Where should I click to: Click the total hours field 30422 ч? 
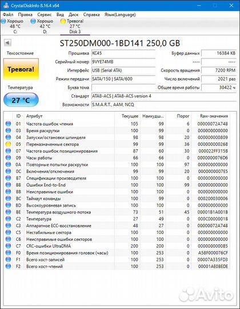tap(219, 88)
